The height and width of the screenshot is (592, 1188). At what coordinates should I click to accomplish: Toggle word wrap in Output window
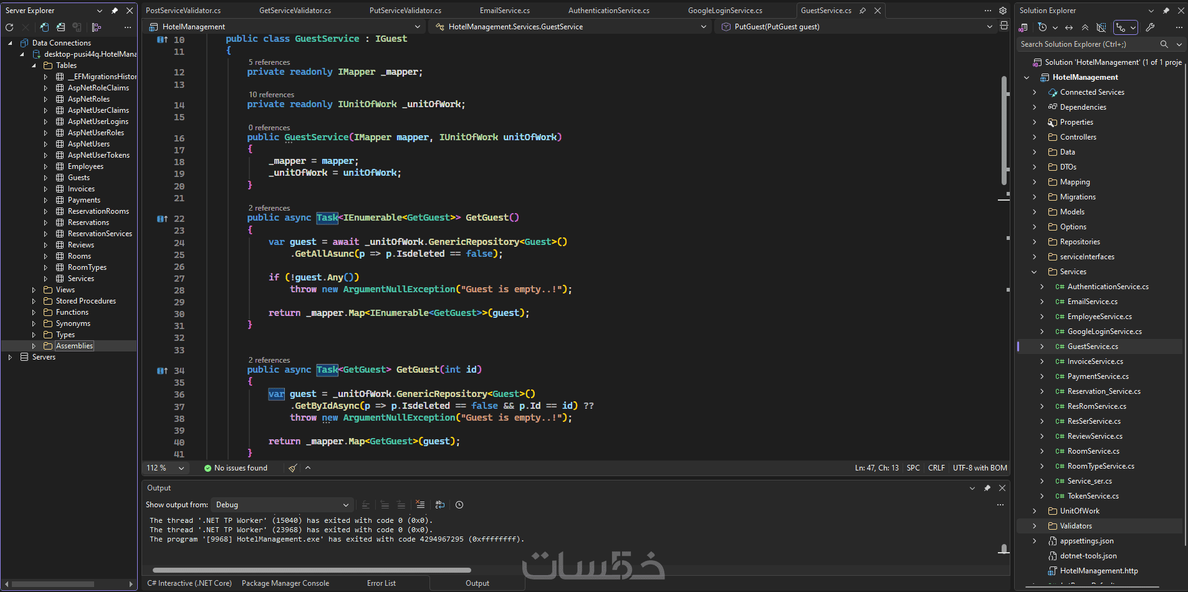click(x=440, y=505)
